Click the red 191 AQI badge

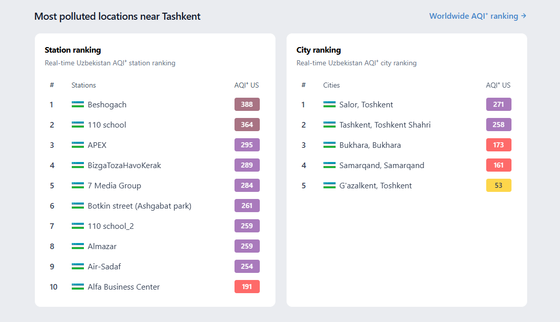pos(247,287)
